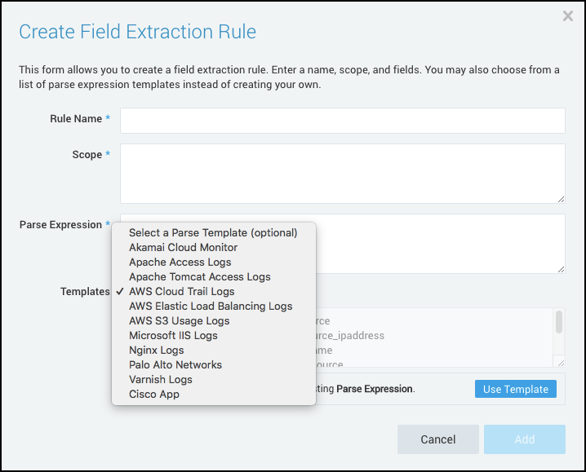This screenshot has height=472, width=586.
Task: Select AWS Elastic Load Balancing Logs
Action: pos(211,307)
